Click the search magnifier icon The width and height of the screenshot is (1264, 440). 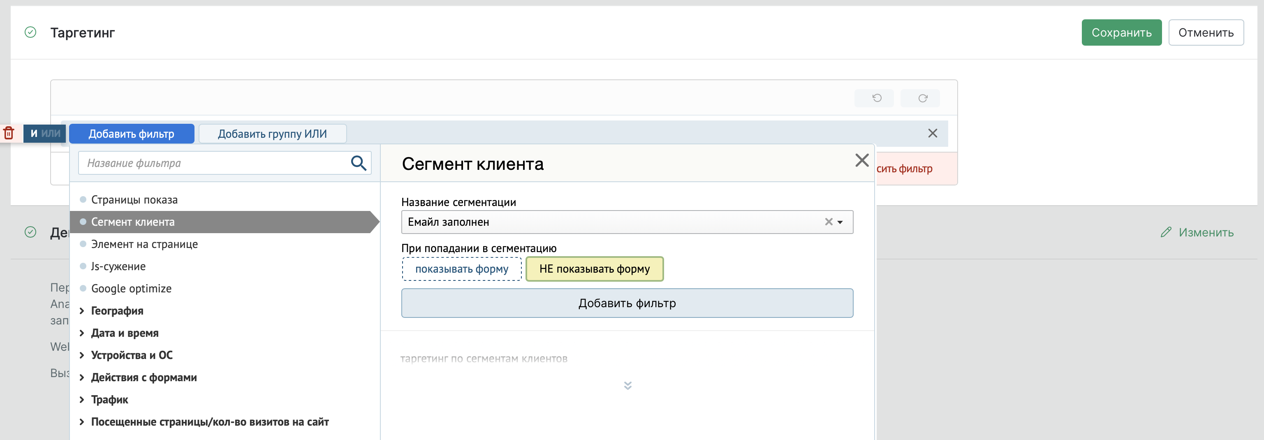(359, 163)
